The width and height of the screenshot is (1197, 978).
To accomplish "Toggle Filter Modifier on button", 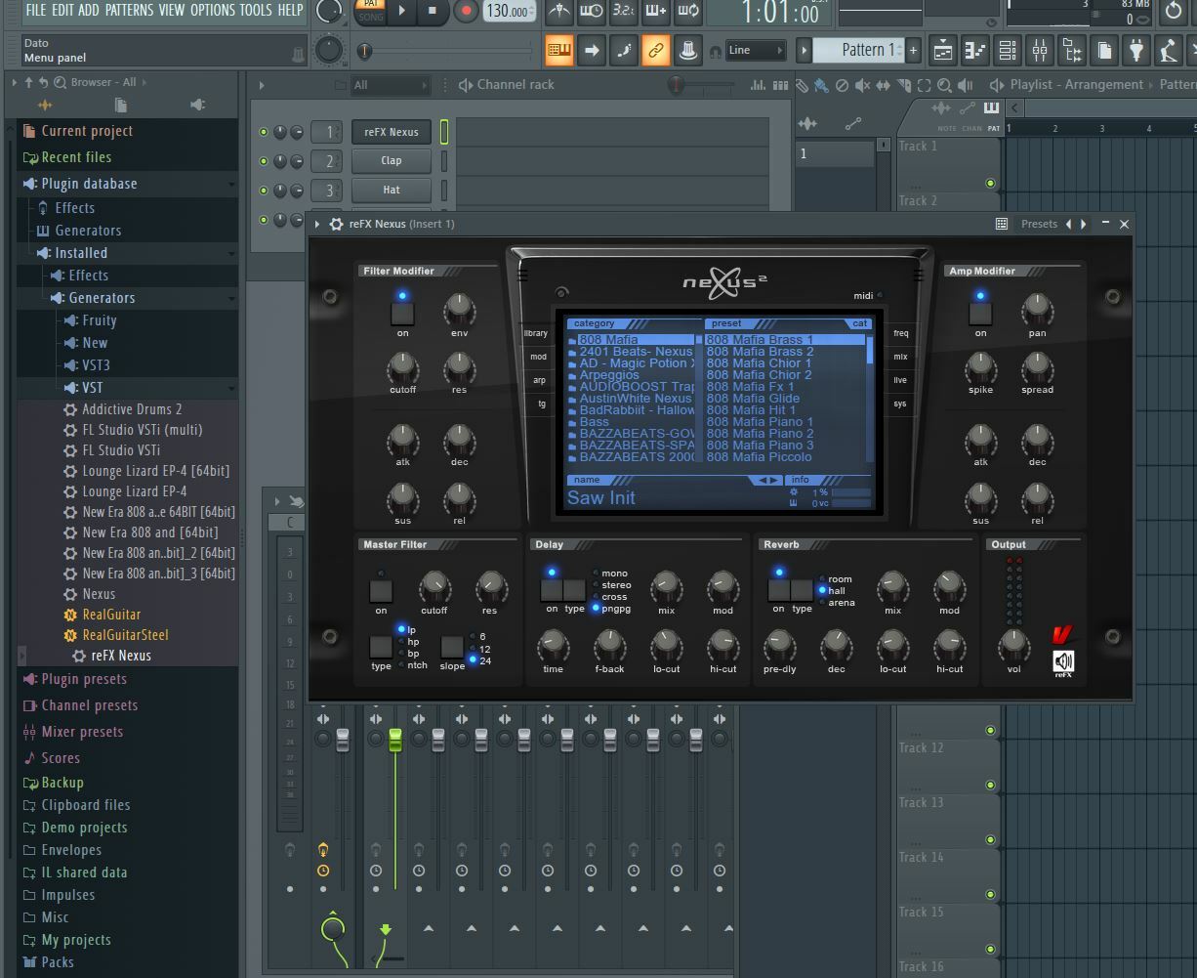I will click(x=402, y=313).
